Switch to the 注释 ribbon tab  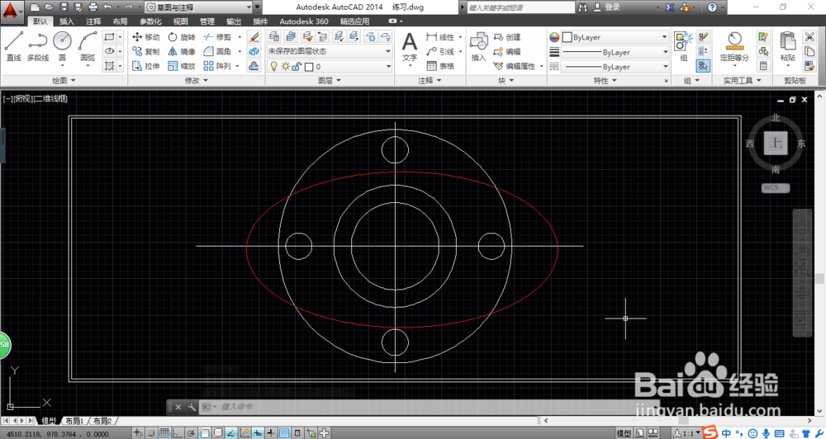click(93, 21)
